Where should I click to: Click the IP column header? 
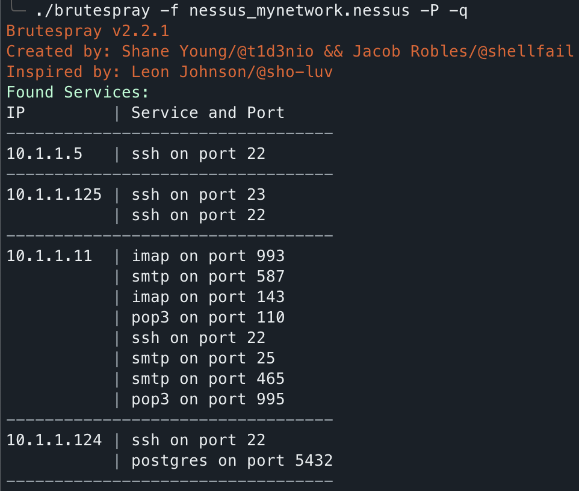coord(16,113)
